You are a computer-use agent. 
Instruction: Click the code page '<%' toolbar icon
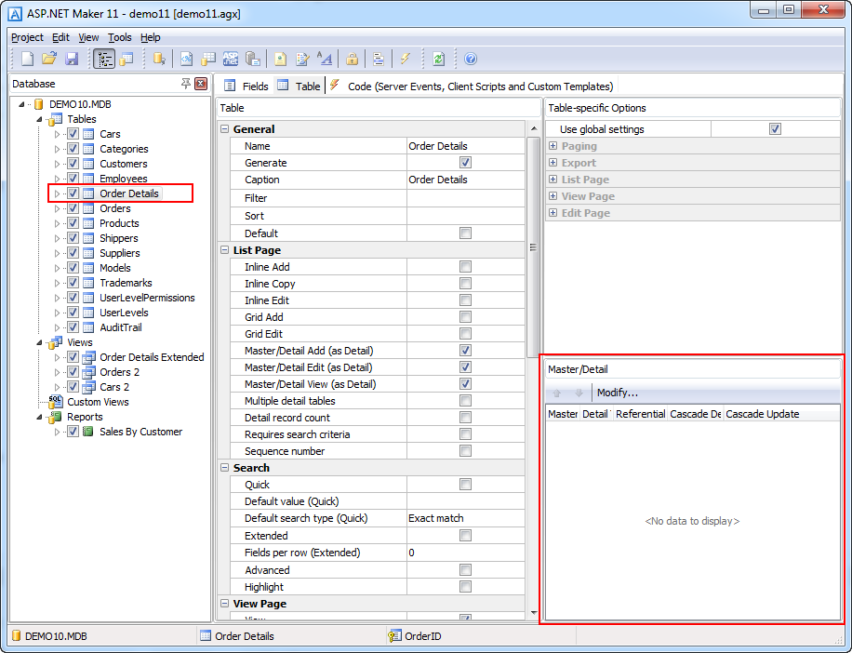(x=186, y=59)
